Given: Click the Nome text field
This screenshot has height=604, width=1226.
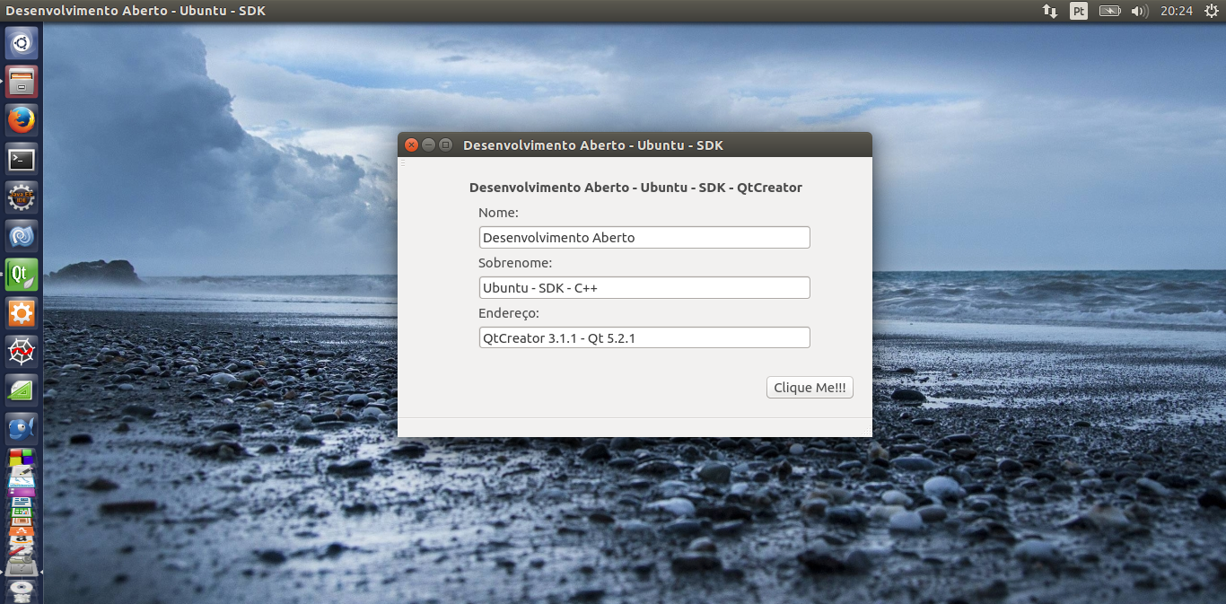Looking at the screenshot, I should click(x=644, y=238).
